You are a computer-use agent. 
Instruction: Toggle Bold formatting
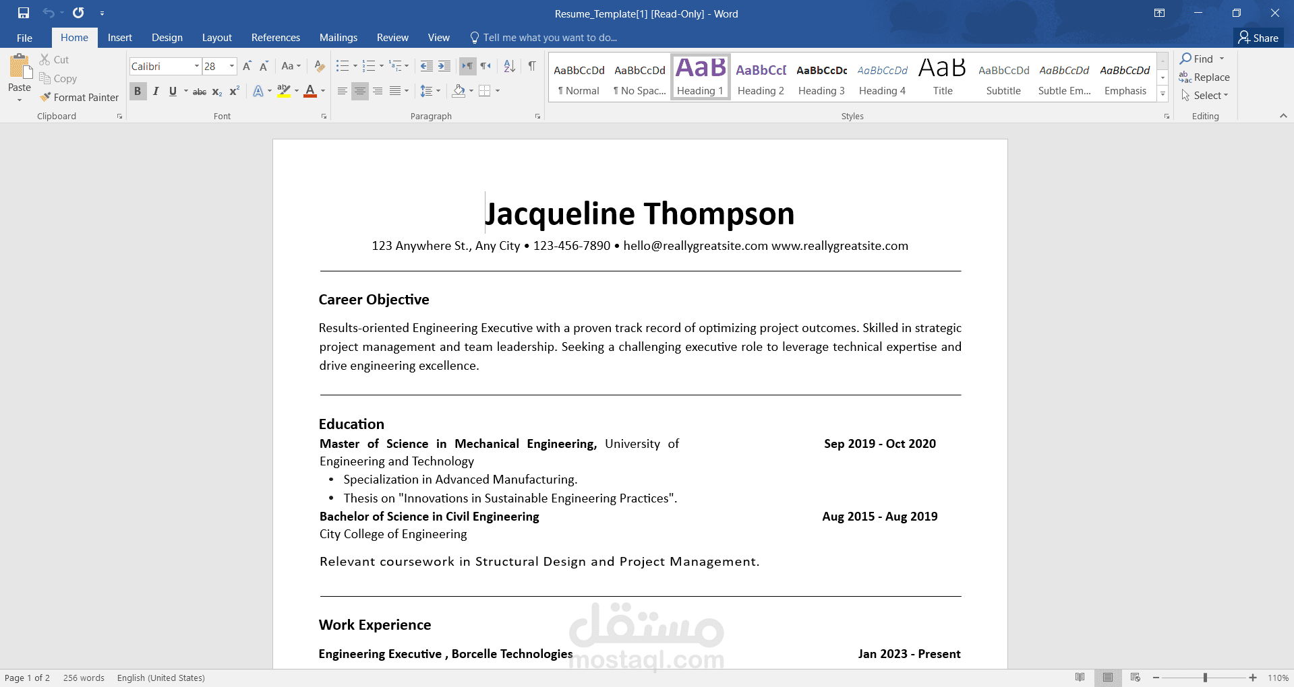138,91
